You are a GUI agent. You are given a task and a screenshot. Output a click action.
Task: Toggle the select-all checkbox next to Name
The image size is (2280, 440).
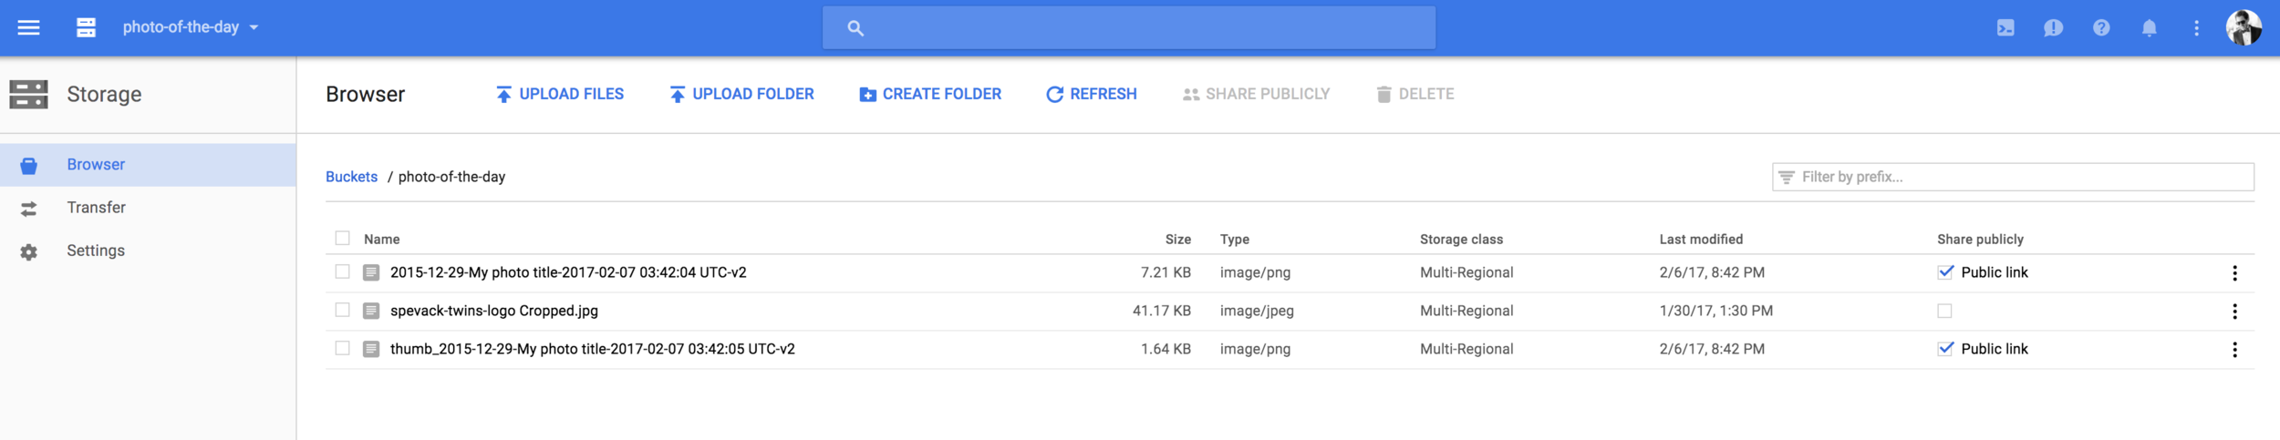342,238
